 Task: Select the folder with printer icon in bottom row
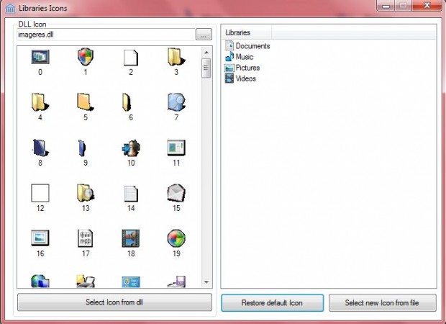click(x=86, y=282)
